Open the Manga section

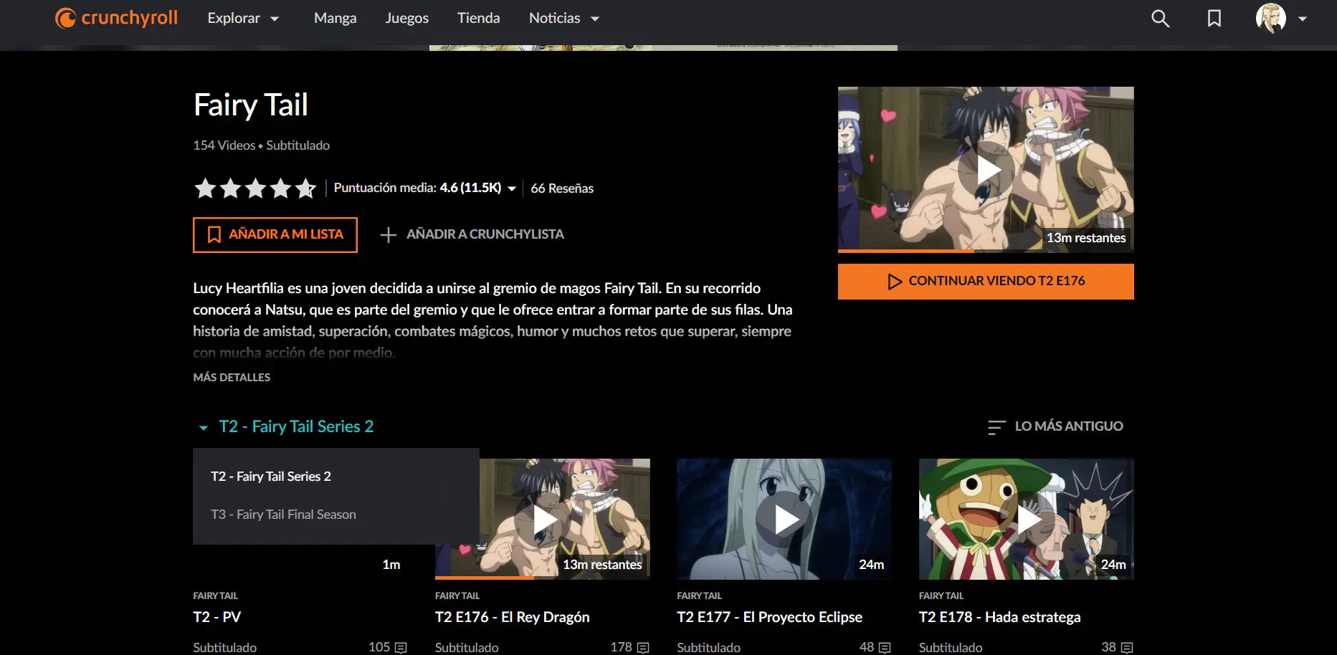(x=335, y=18)
